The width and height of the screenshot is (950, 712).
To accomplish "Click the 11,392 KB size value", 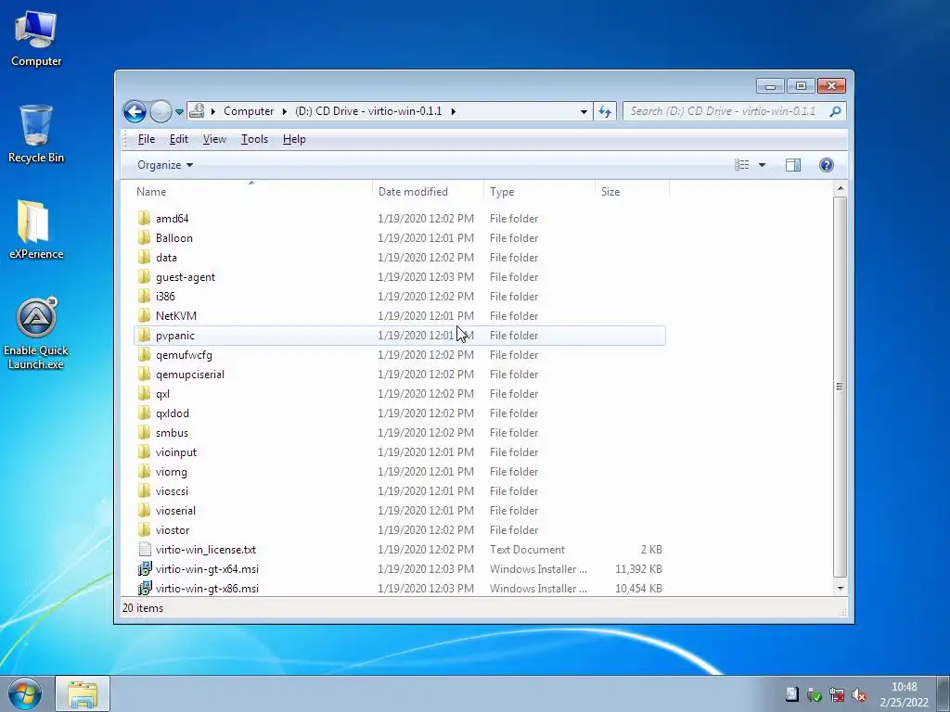I will tap(638, 569).
